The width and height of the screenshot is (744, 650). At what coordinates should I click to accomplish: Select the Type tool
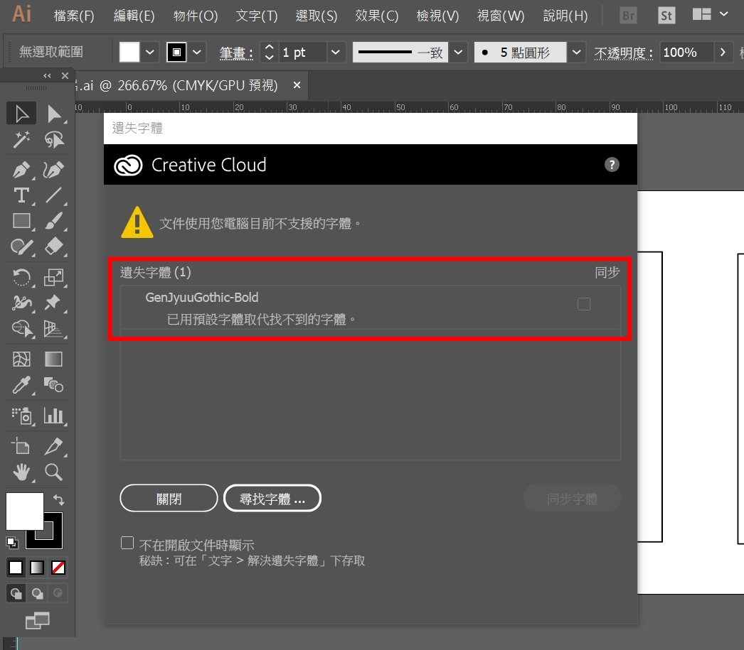[x=21, y=195]
